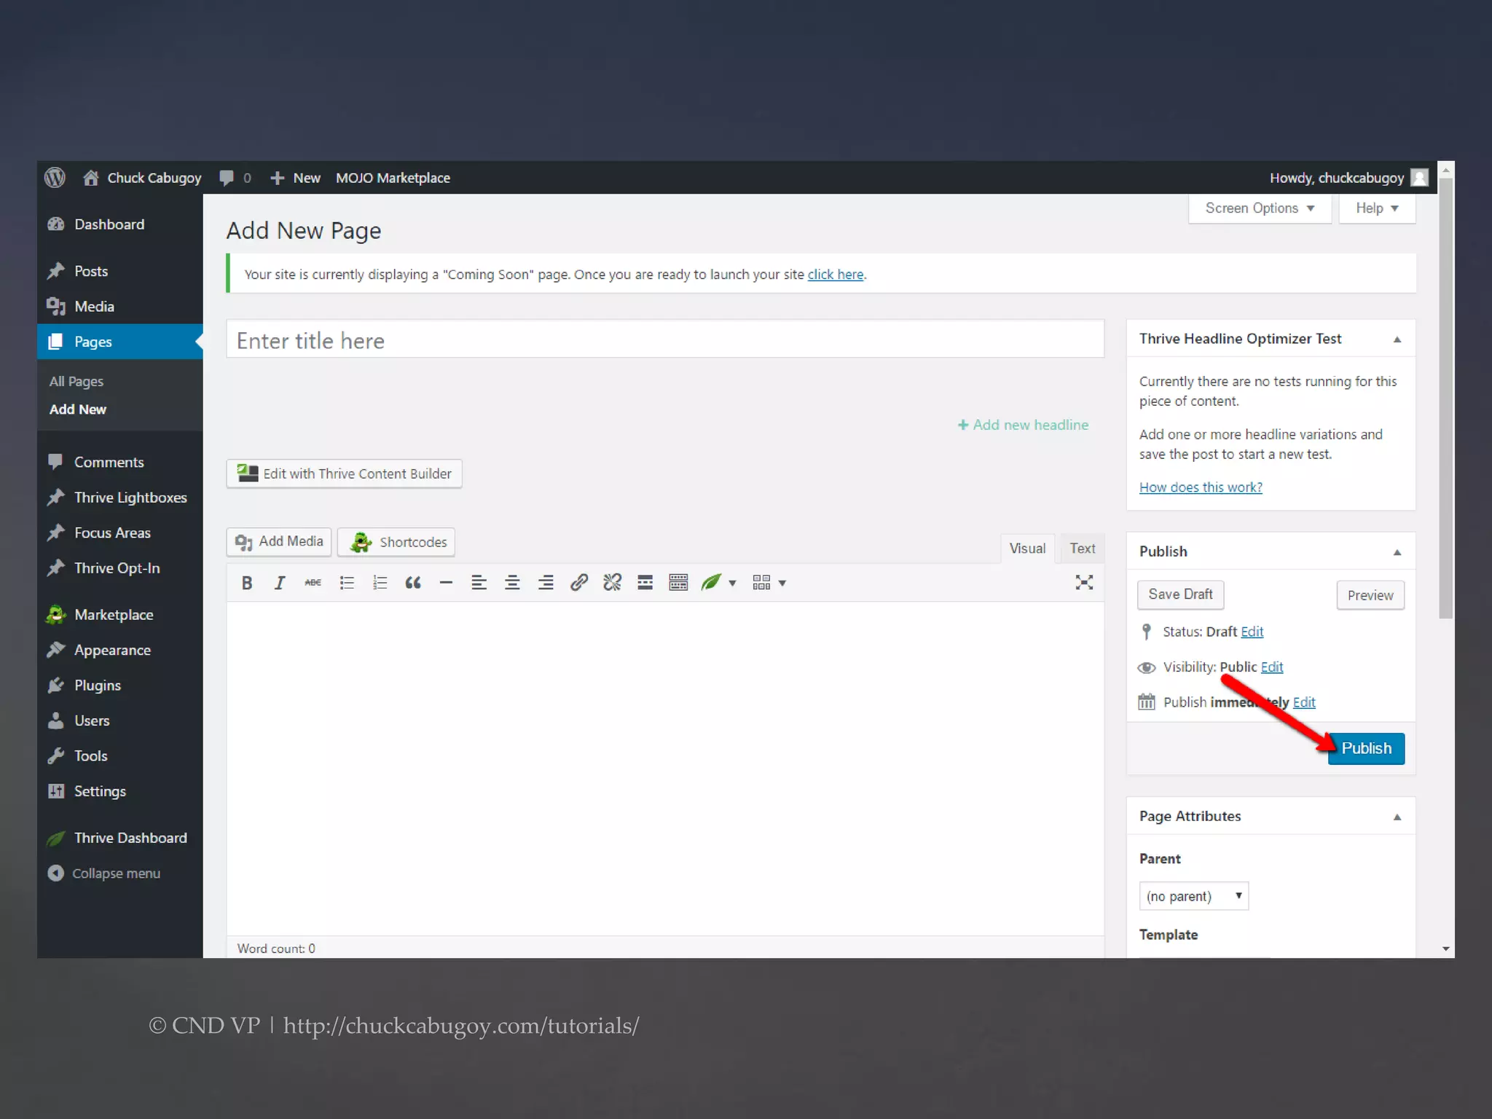This screenshot has height=1119, width=1492.
Task: Collapse the admin sidebar menu
Action: point(104,873)
